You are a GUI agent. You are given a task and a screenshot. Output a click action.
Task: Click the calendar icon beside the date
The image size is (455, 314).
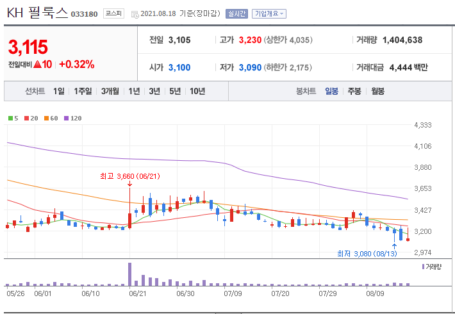coord(135,14)
